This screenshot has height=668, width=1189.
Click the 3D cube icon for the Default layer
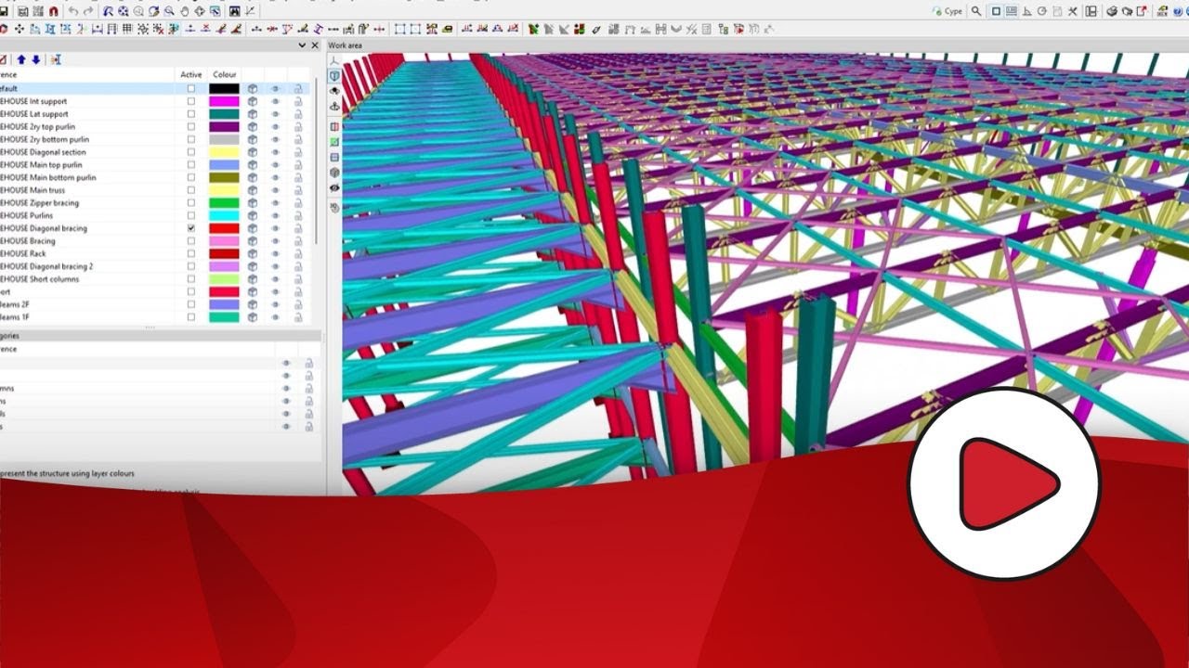point(253,88)
